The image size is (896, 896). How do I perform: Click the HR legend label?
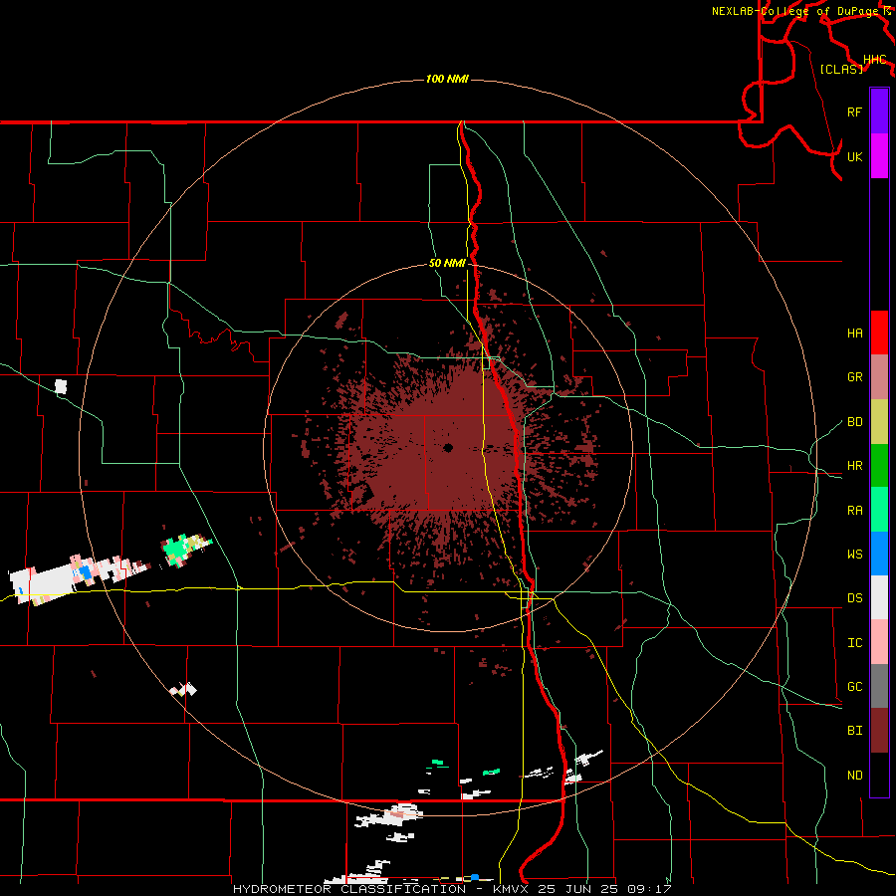(x=854, y=466)
